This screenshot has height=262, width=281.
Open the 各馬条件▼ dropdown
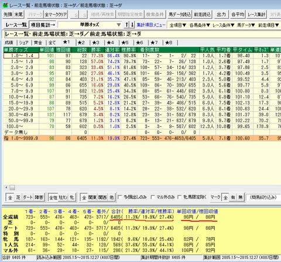point(200,25)
